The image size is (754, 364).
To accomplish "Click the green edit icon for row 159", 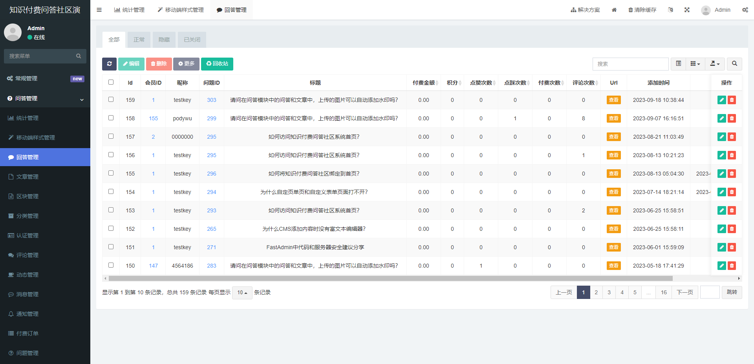I will pyautogui.click(x=721, y=100).
